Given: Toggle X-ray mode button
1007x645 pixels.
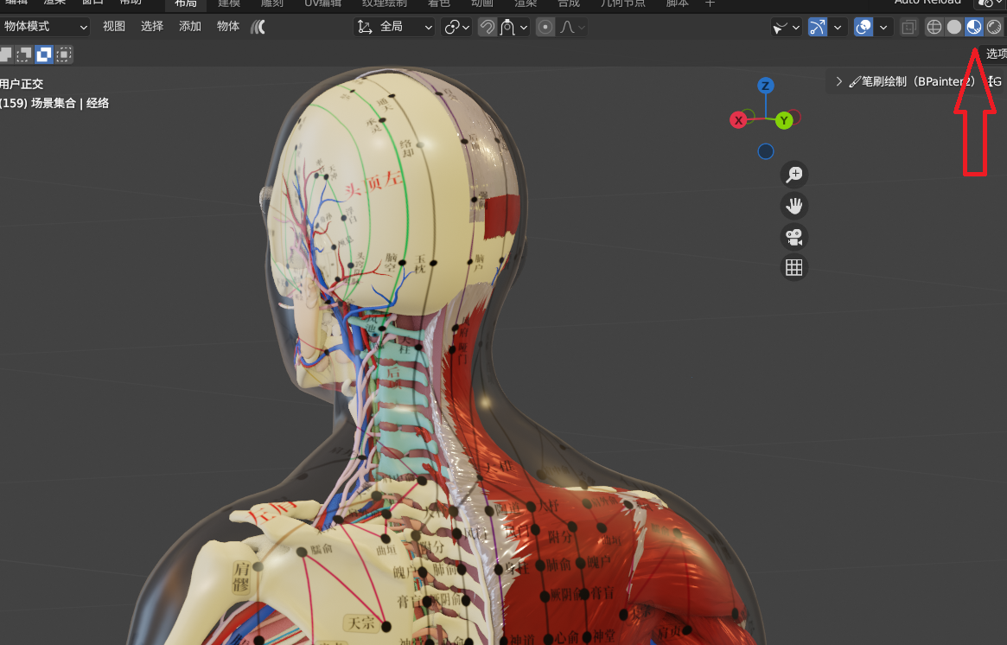Looking at the screenshot, I should click(908, 27).
